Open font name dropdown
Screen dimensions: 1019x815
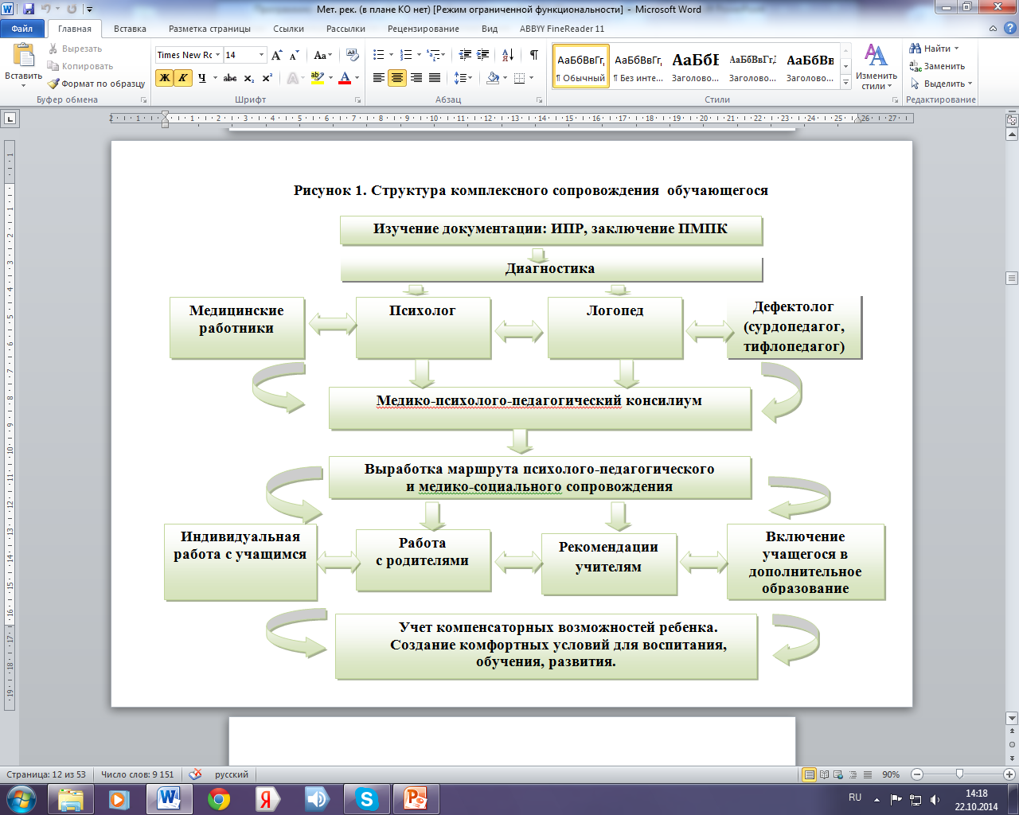point(217,55)
